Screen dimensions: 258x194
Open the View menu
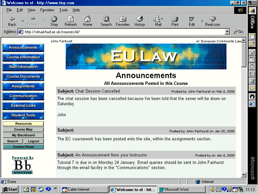(31, 10)
